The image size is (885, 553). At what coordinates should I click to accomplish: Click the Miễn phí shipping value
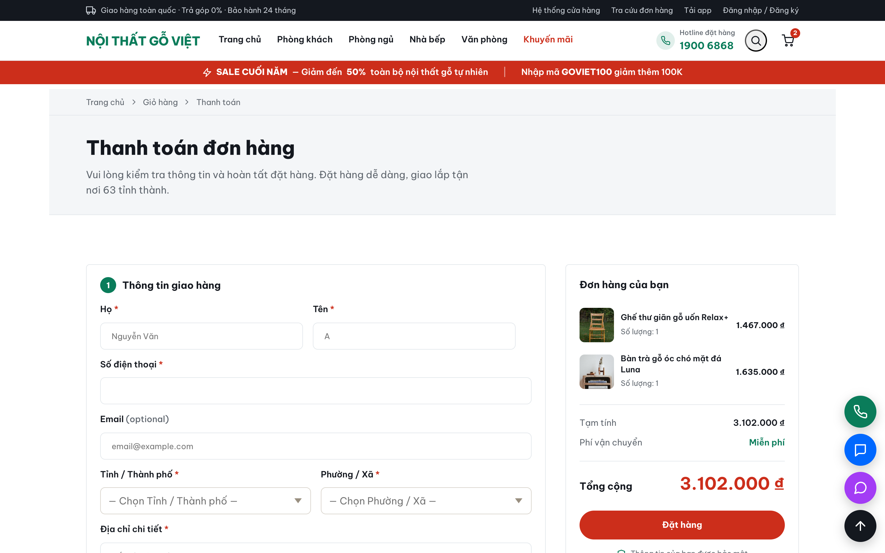(766, 442)
